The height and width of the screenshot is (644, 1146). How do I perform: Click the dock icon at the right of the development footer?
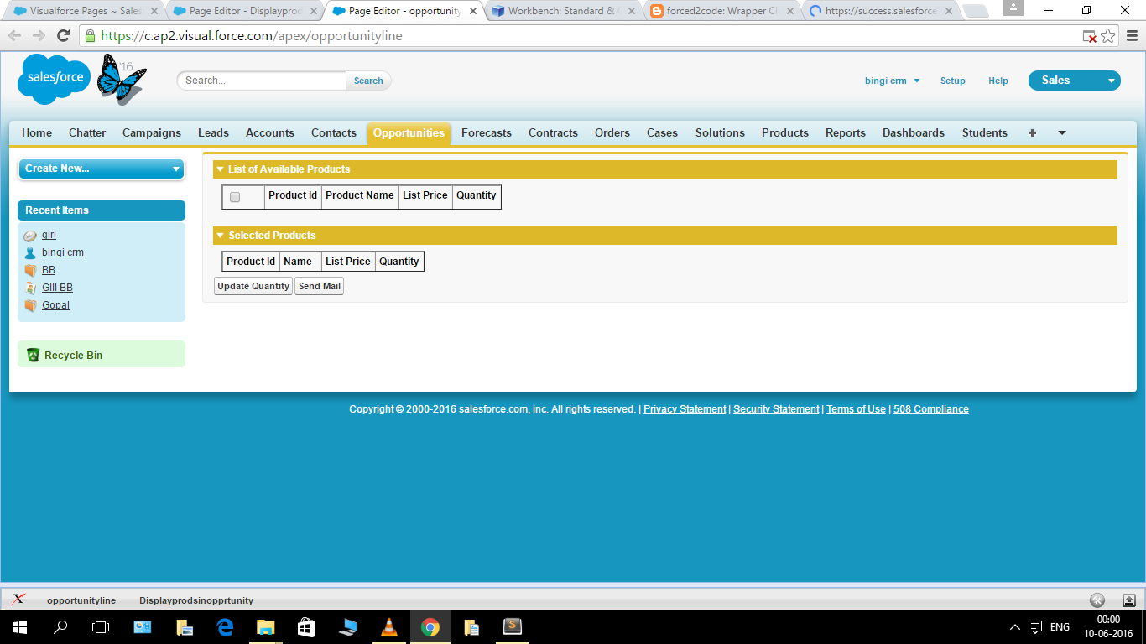1129,600
